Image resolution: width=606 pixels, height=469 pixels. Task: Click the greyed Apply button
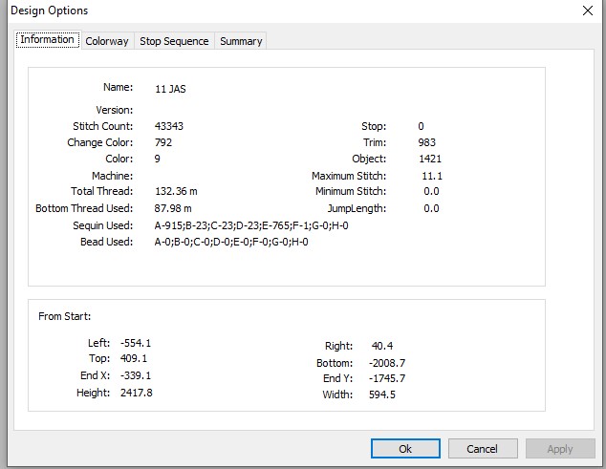(x=559, y=449)
